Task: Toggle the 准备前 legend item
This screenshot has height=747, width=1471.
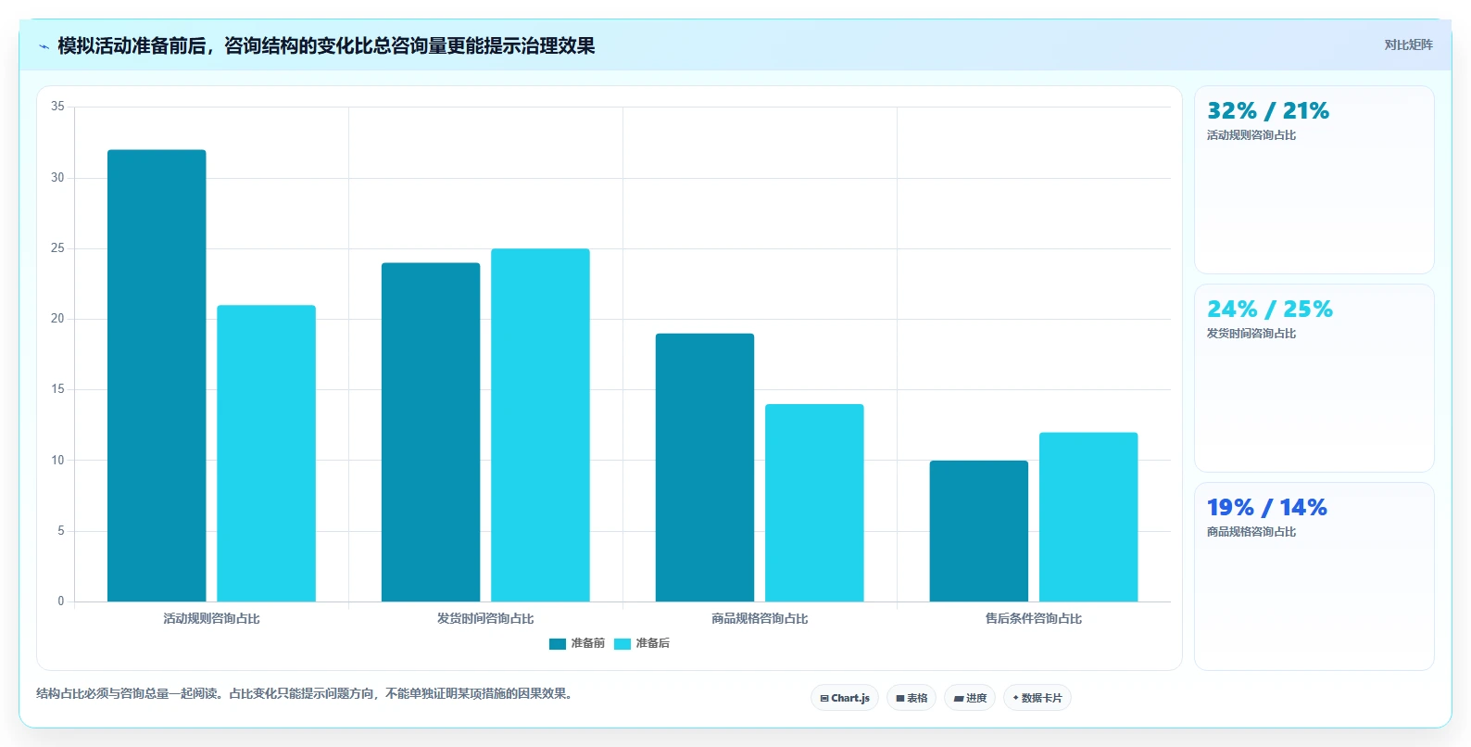Action: 576,643
